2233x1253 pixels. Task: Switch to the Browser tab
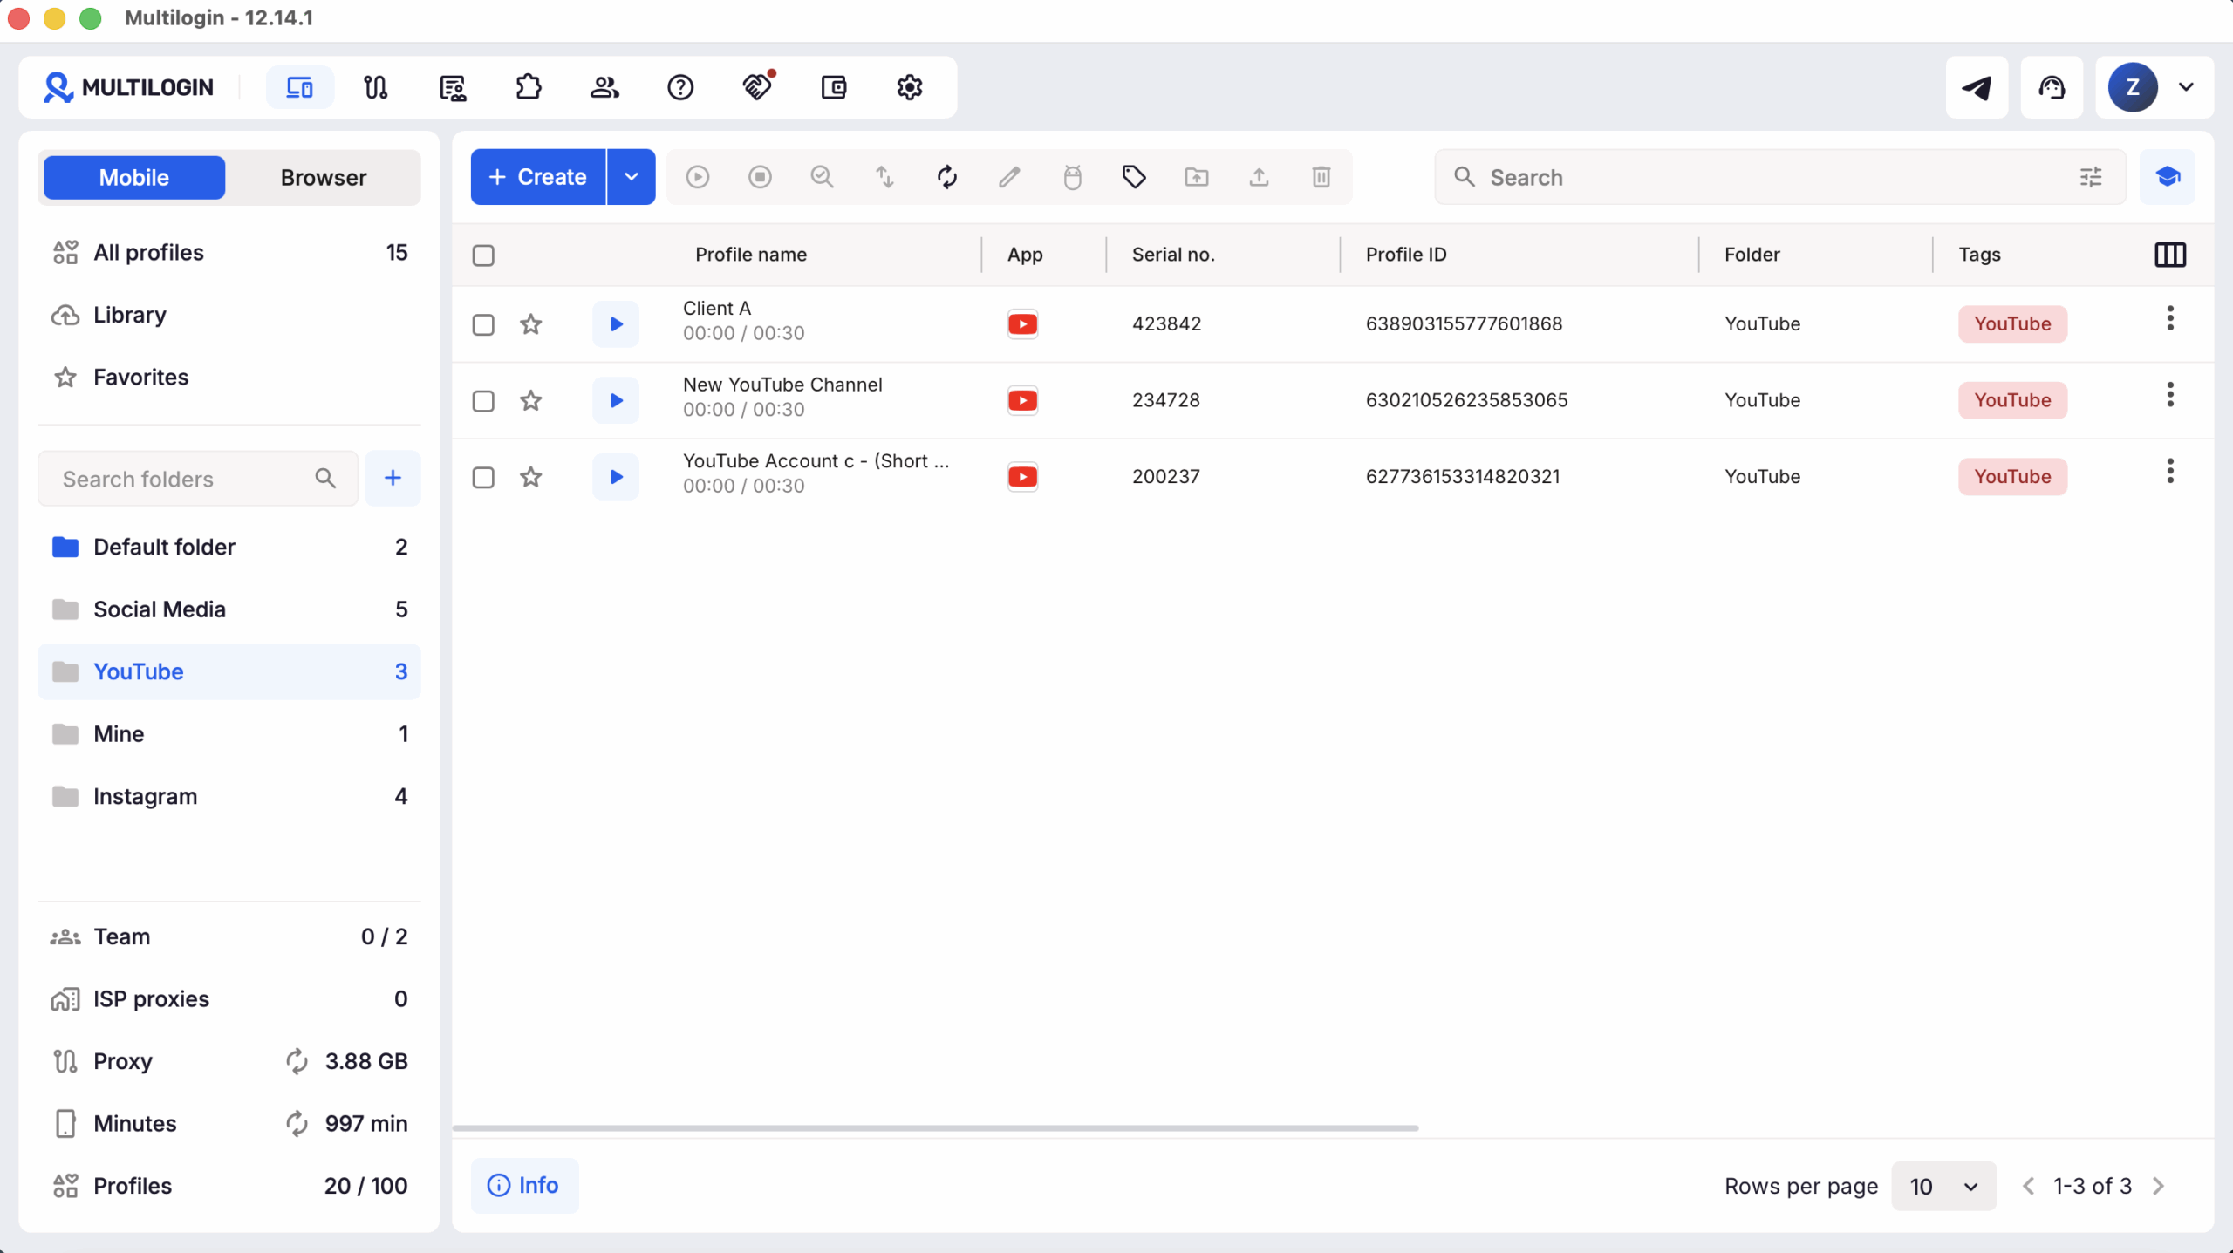[324, 178]
